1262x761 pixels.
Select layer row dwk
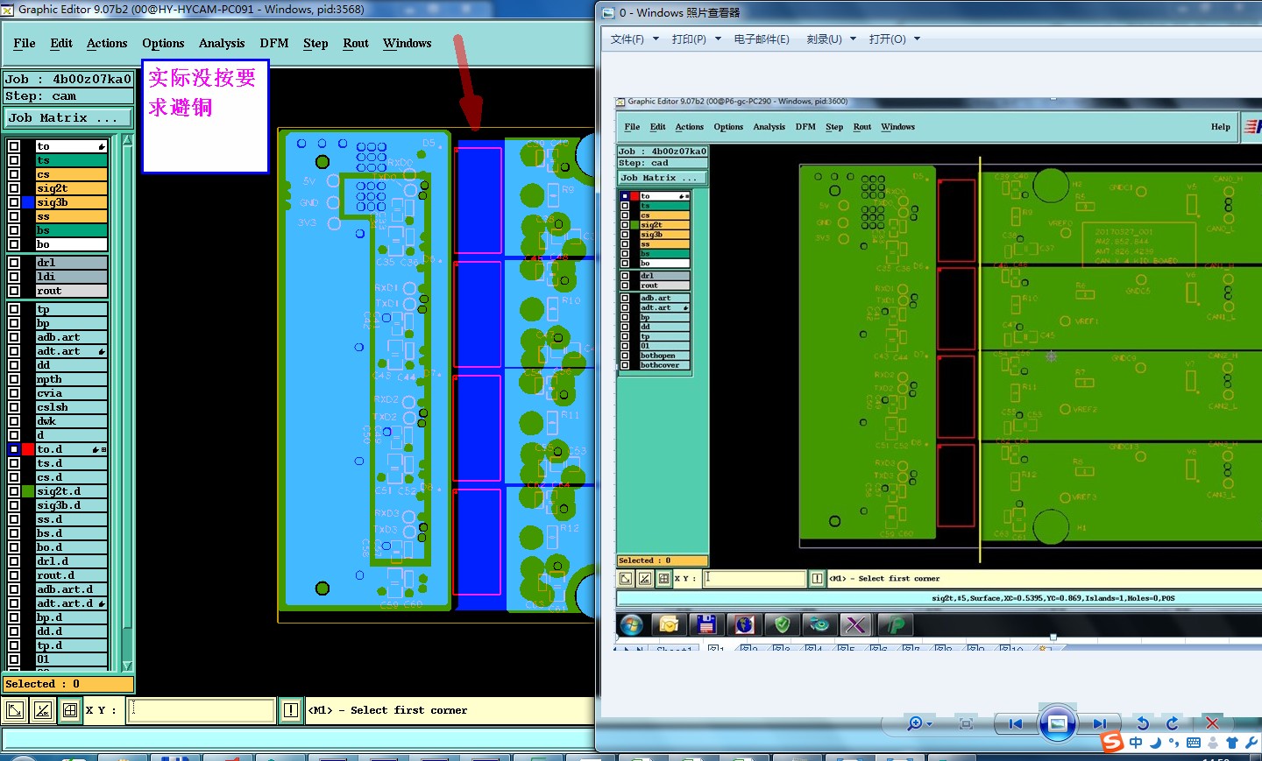(71, 421)
